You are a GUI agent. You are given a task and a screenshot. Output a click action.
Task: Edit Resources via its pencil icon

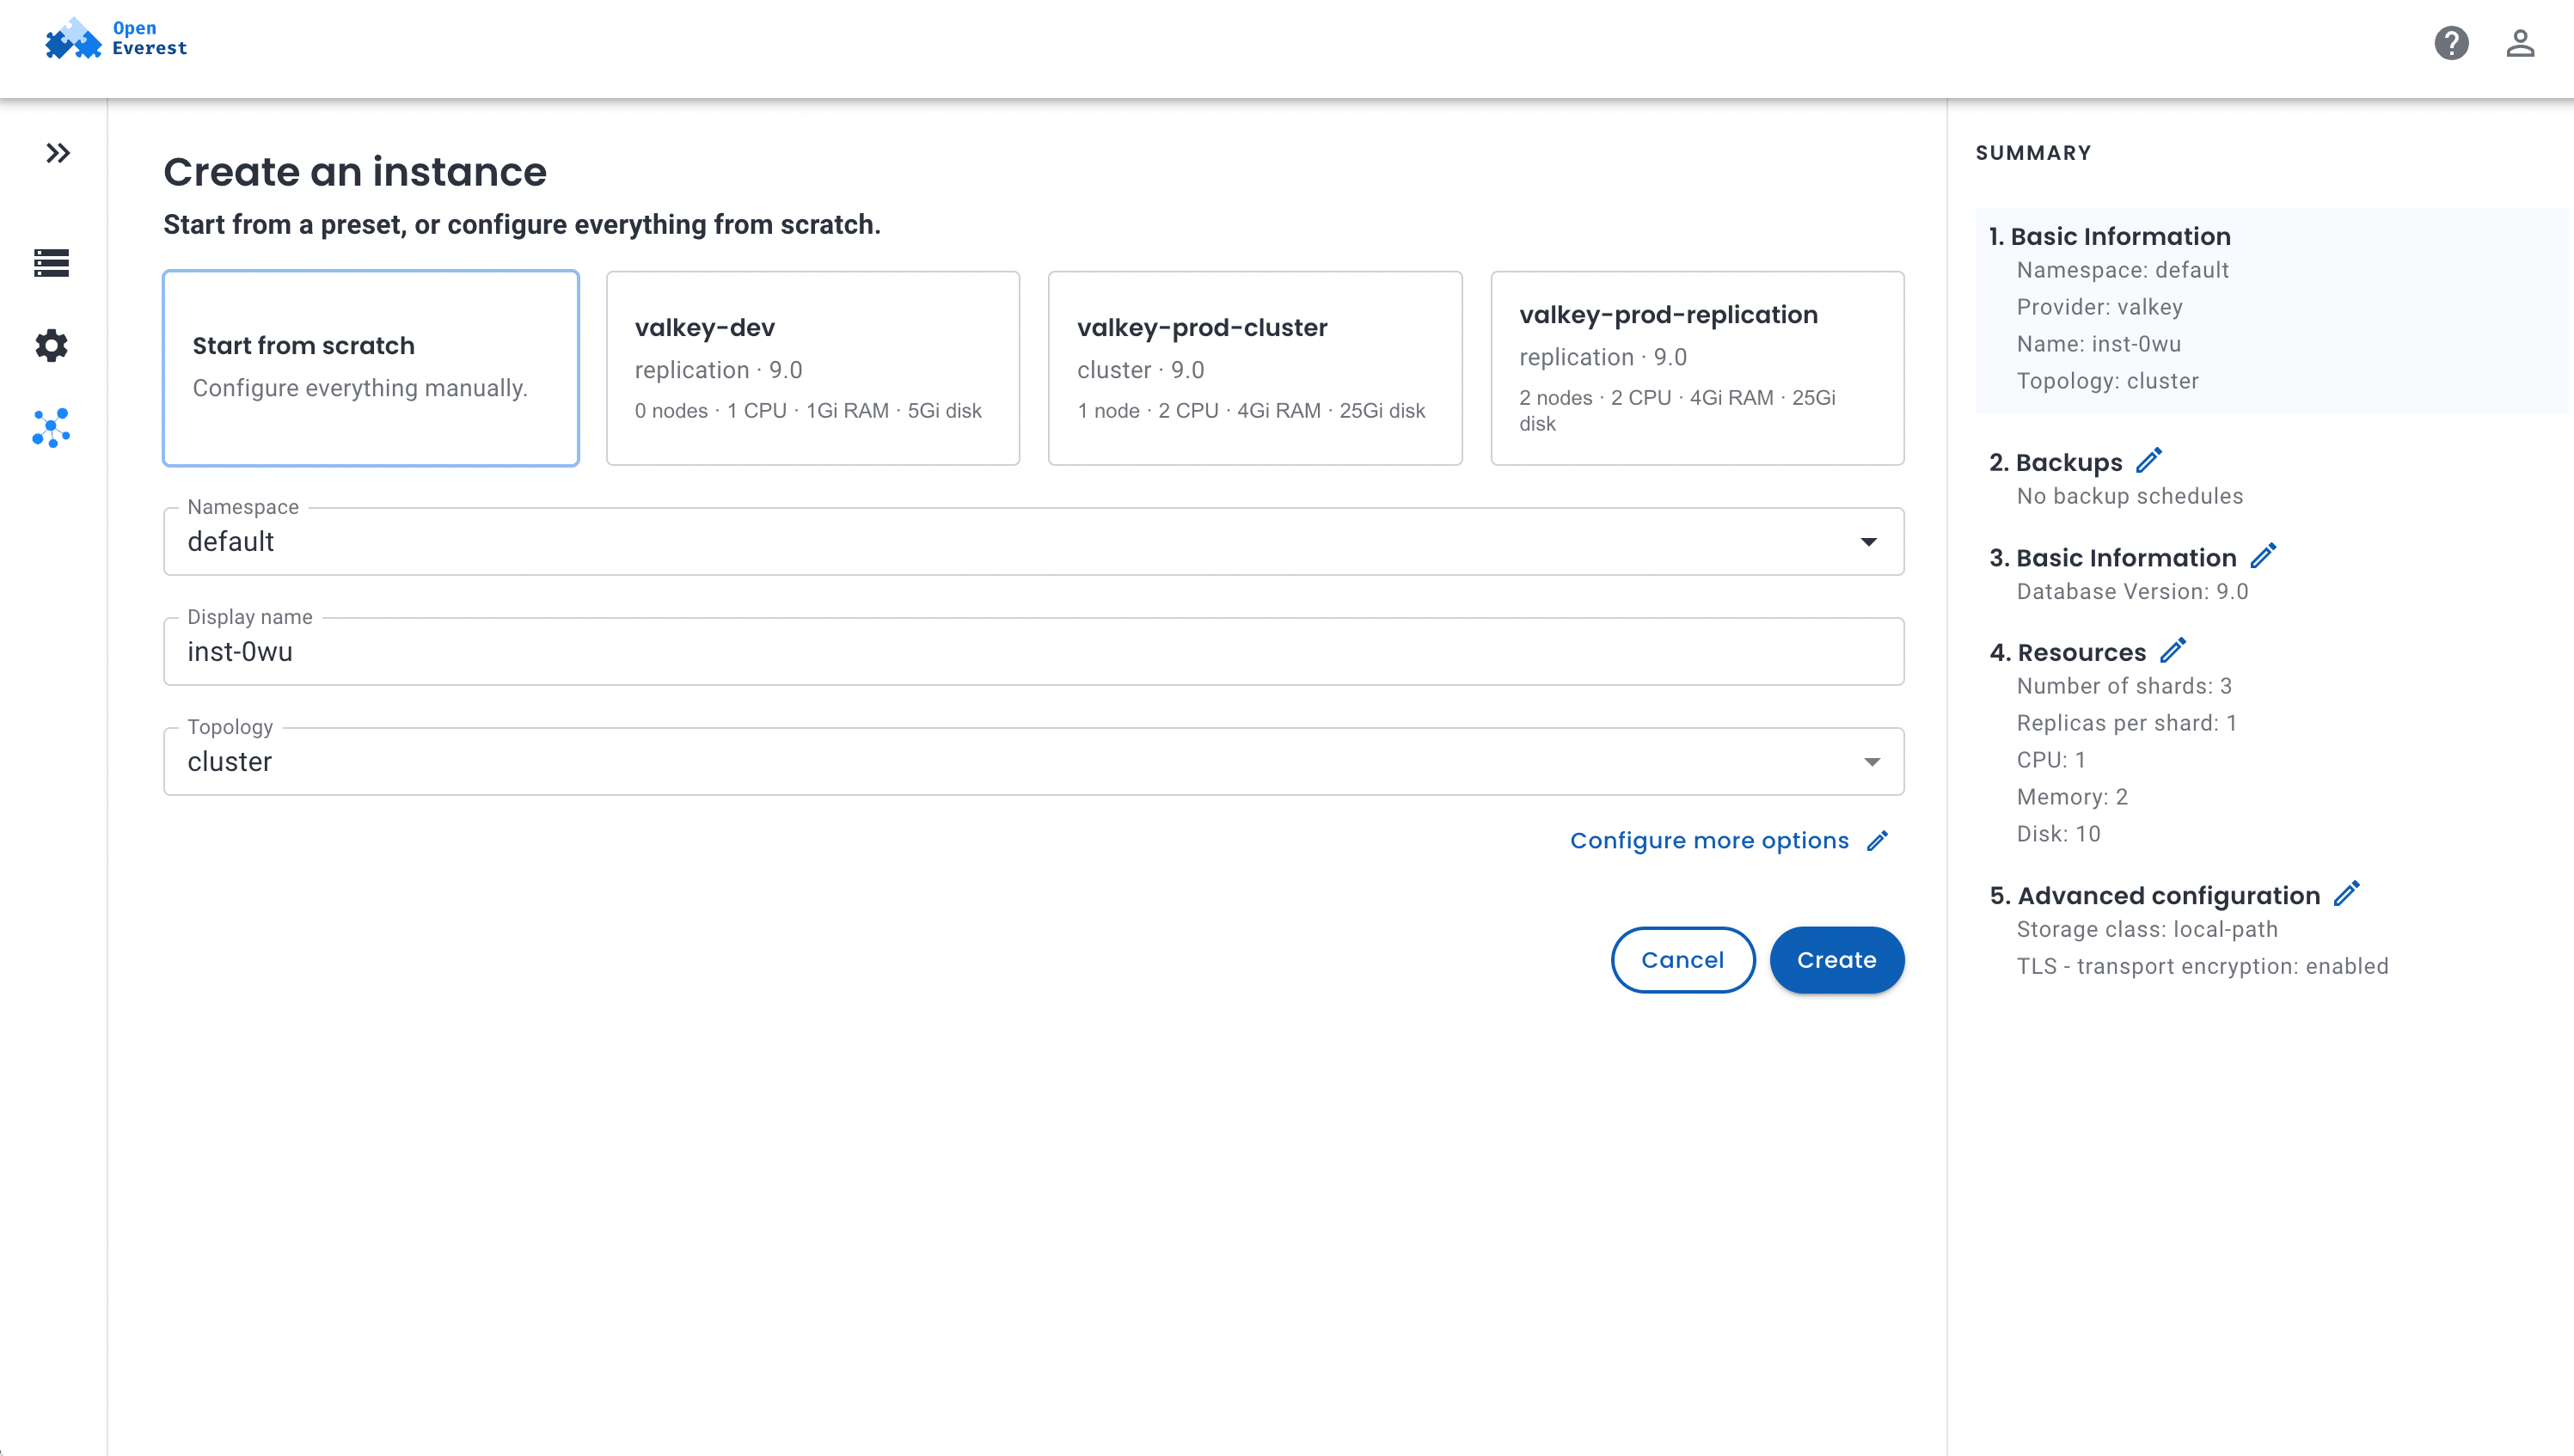[2173, 650]
